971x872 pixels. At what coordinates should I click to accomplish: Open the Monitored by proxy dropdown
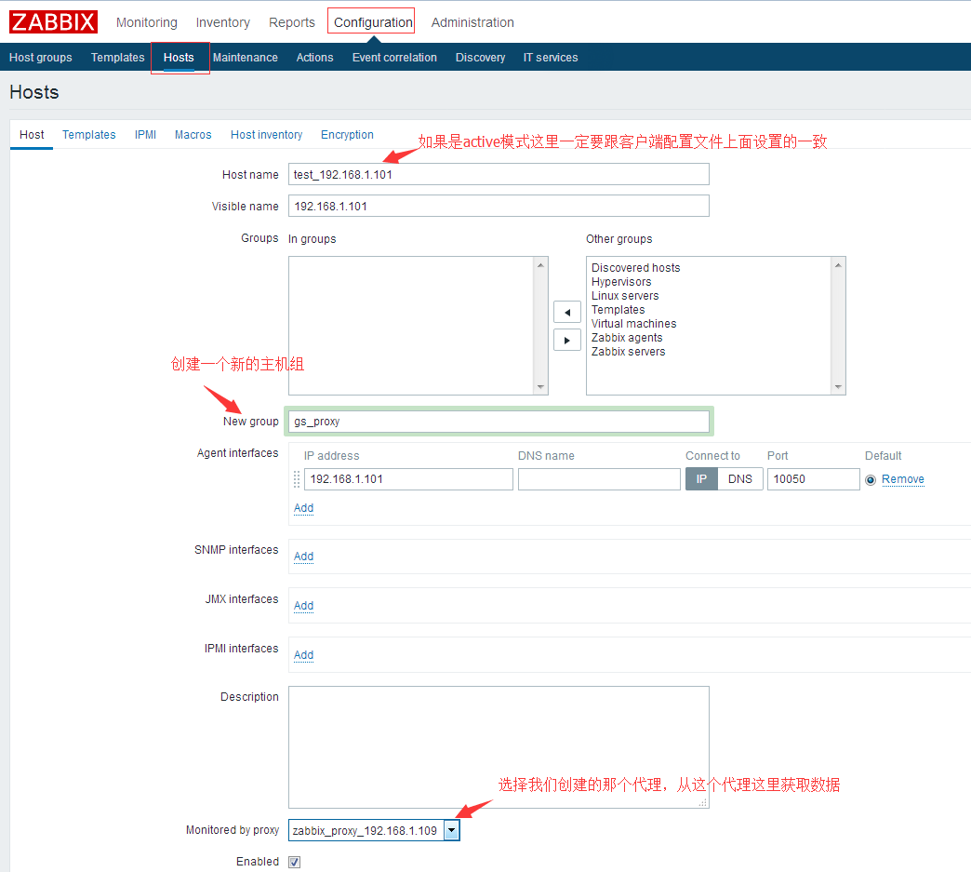(451, 830)
